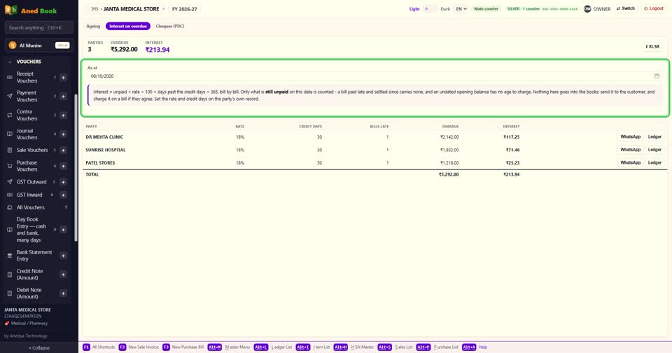Switch to the Ageing tab
Screen dimensions: 672x353
[93, 26]
